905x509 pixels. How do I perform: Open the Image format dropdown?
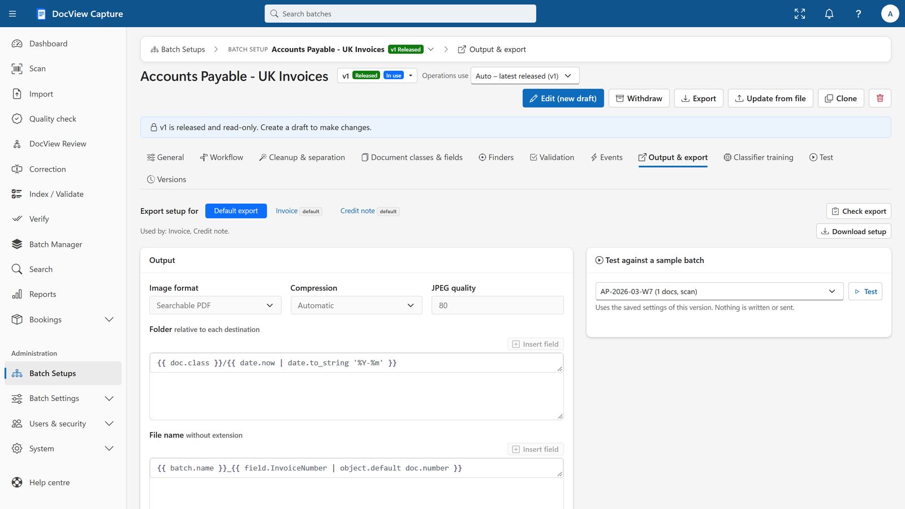215,305
